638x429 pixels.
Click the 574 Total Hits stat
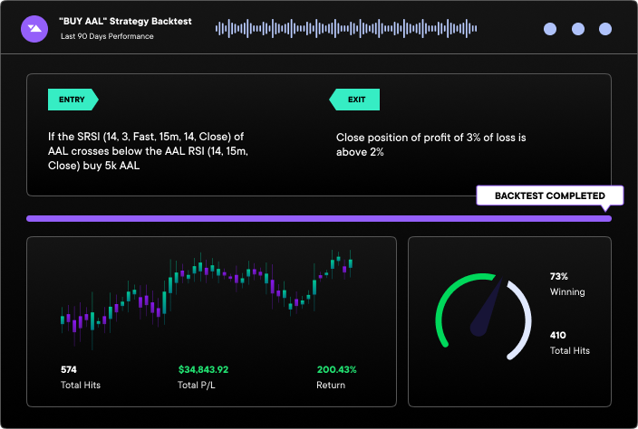pos(69,369)
